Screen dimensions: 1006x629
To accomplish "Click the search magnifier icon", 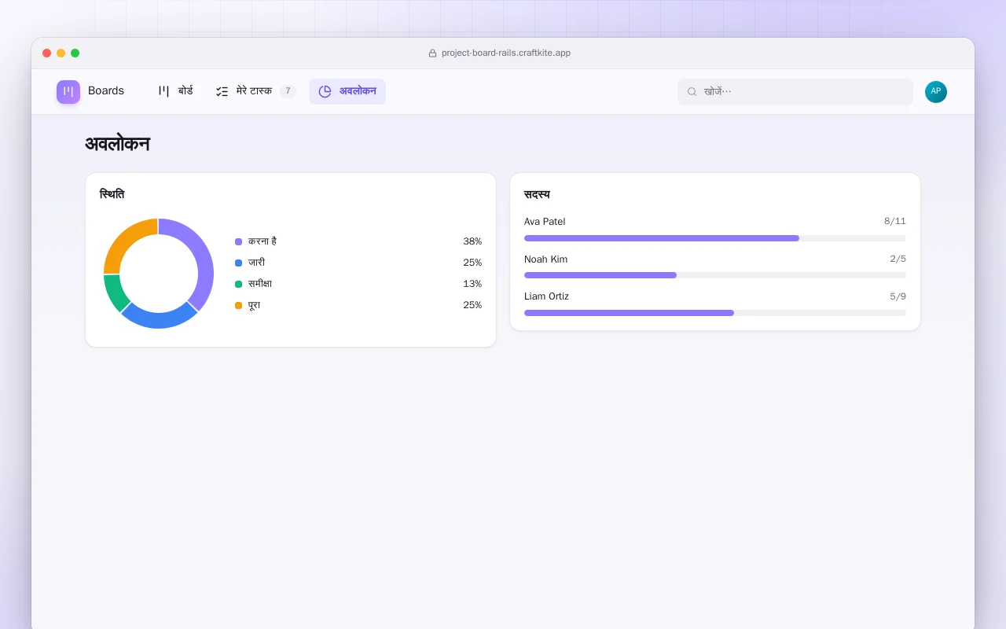I will (692, 92).
